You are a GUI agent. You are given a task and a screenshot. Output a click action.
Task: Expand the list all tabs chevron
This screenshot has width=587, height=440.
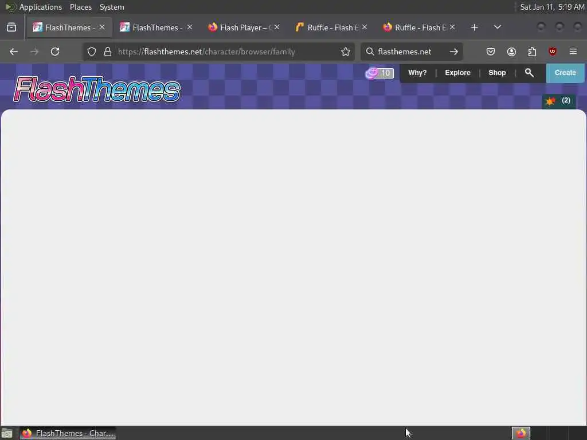498,27
